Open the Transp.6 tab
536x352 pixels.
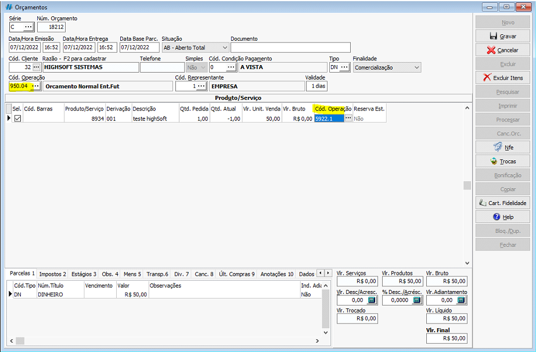click(x=157, y=274)
